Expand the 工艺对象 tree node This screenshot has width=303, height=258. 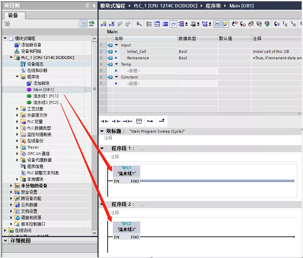pos(18,109)
